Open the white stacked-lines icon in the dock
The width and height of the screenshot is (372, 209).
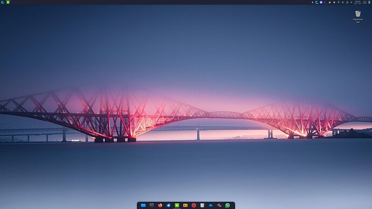tap(202, 205)
